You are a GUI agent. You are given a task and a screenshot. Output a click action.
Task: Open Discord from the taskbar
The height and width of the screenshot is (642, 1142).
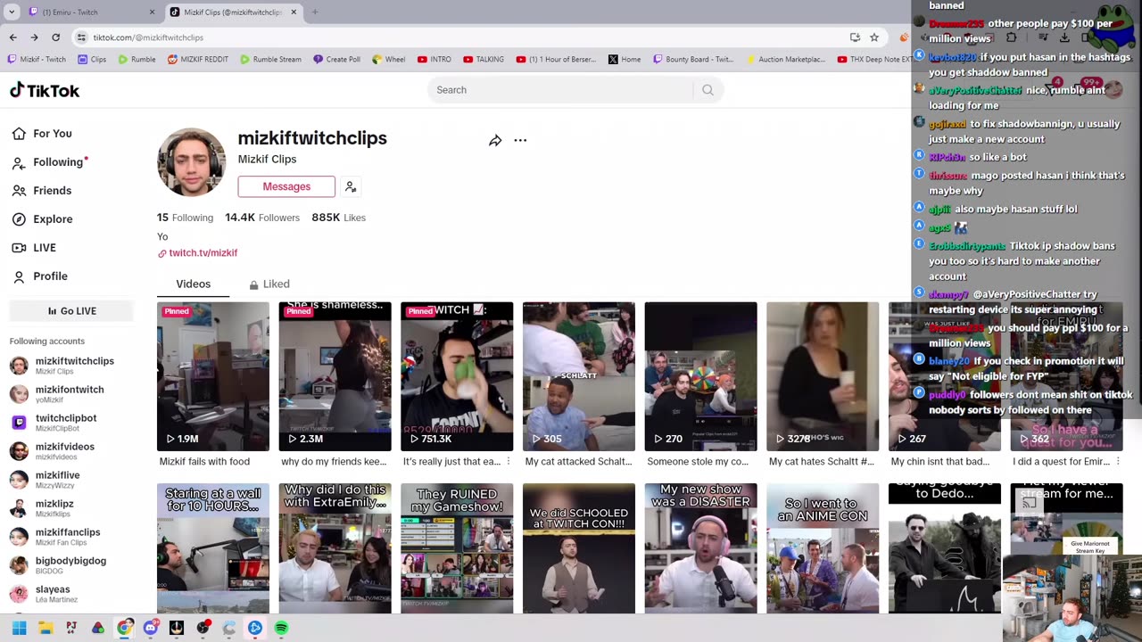tap(151, 628)
